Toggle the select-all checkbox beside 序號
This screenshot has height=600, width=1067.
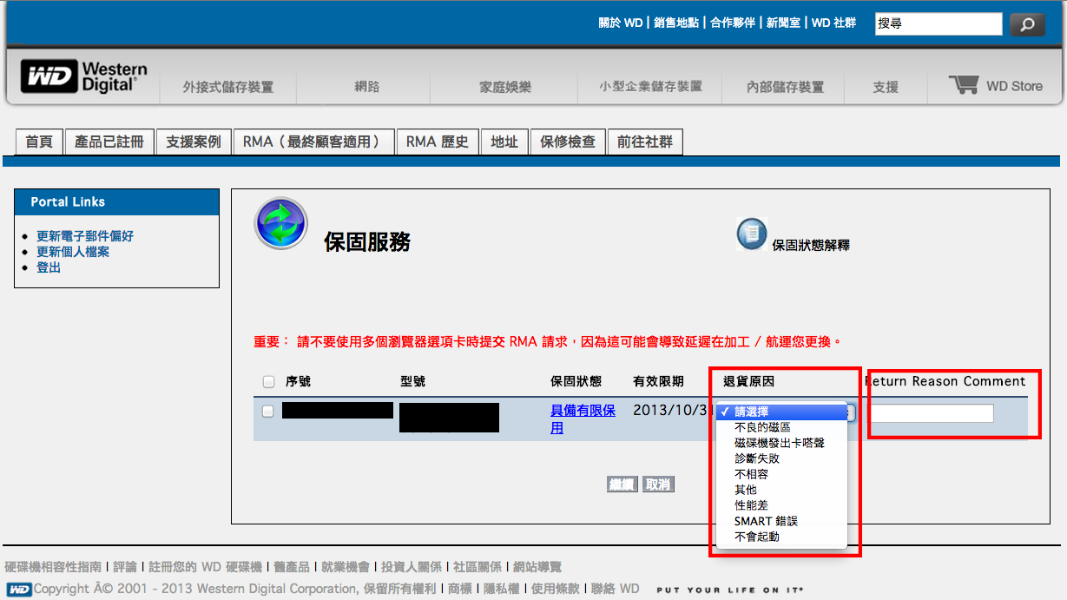click(268, 382)
